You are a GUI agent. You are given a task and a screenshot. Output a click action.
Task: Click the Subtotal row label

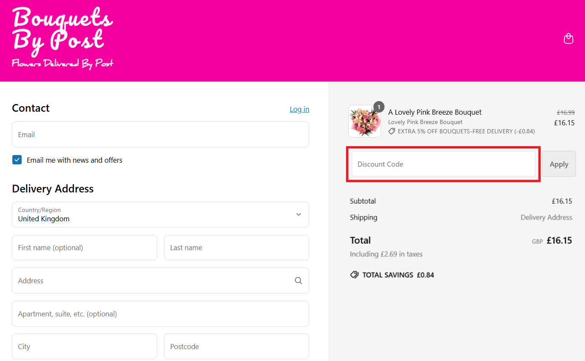click(363, 201)
